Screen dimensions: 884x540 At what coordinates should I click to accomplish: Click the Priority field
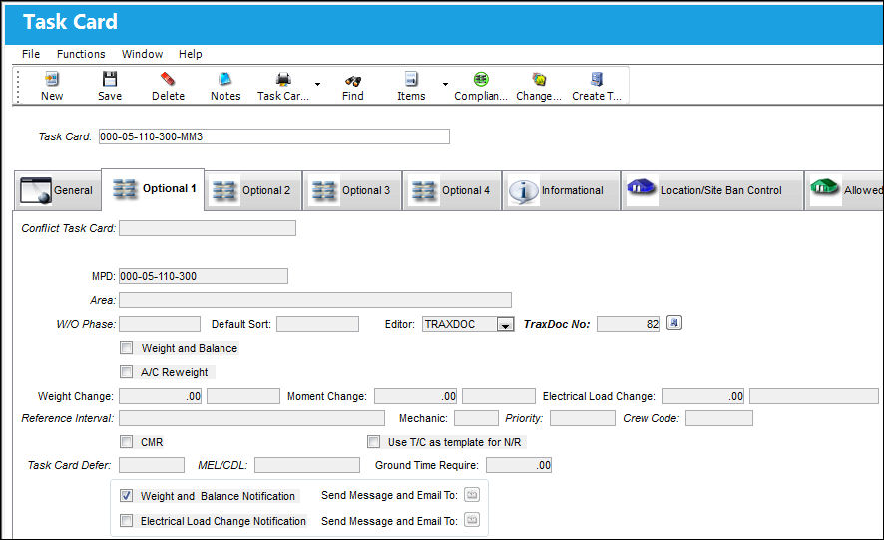(583, 418)
